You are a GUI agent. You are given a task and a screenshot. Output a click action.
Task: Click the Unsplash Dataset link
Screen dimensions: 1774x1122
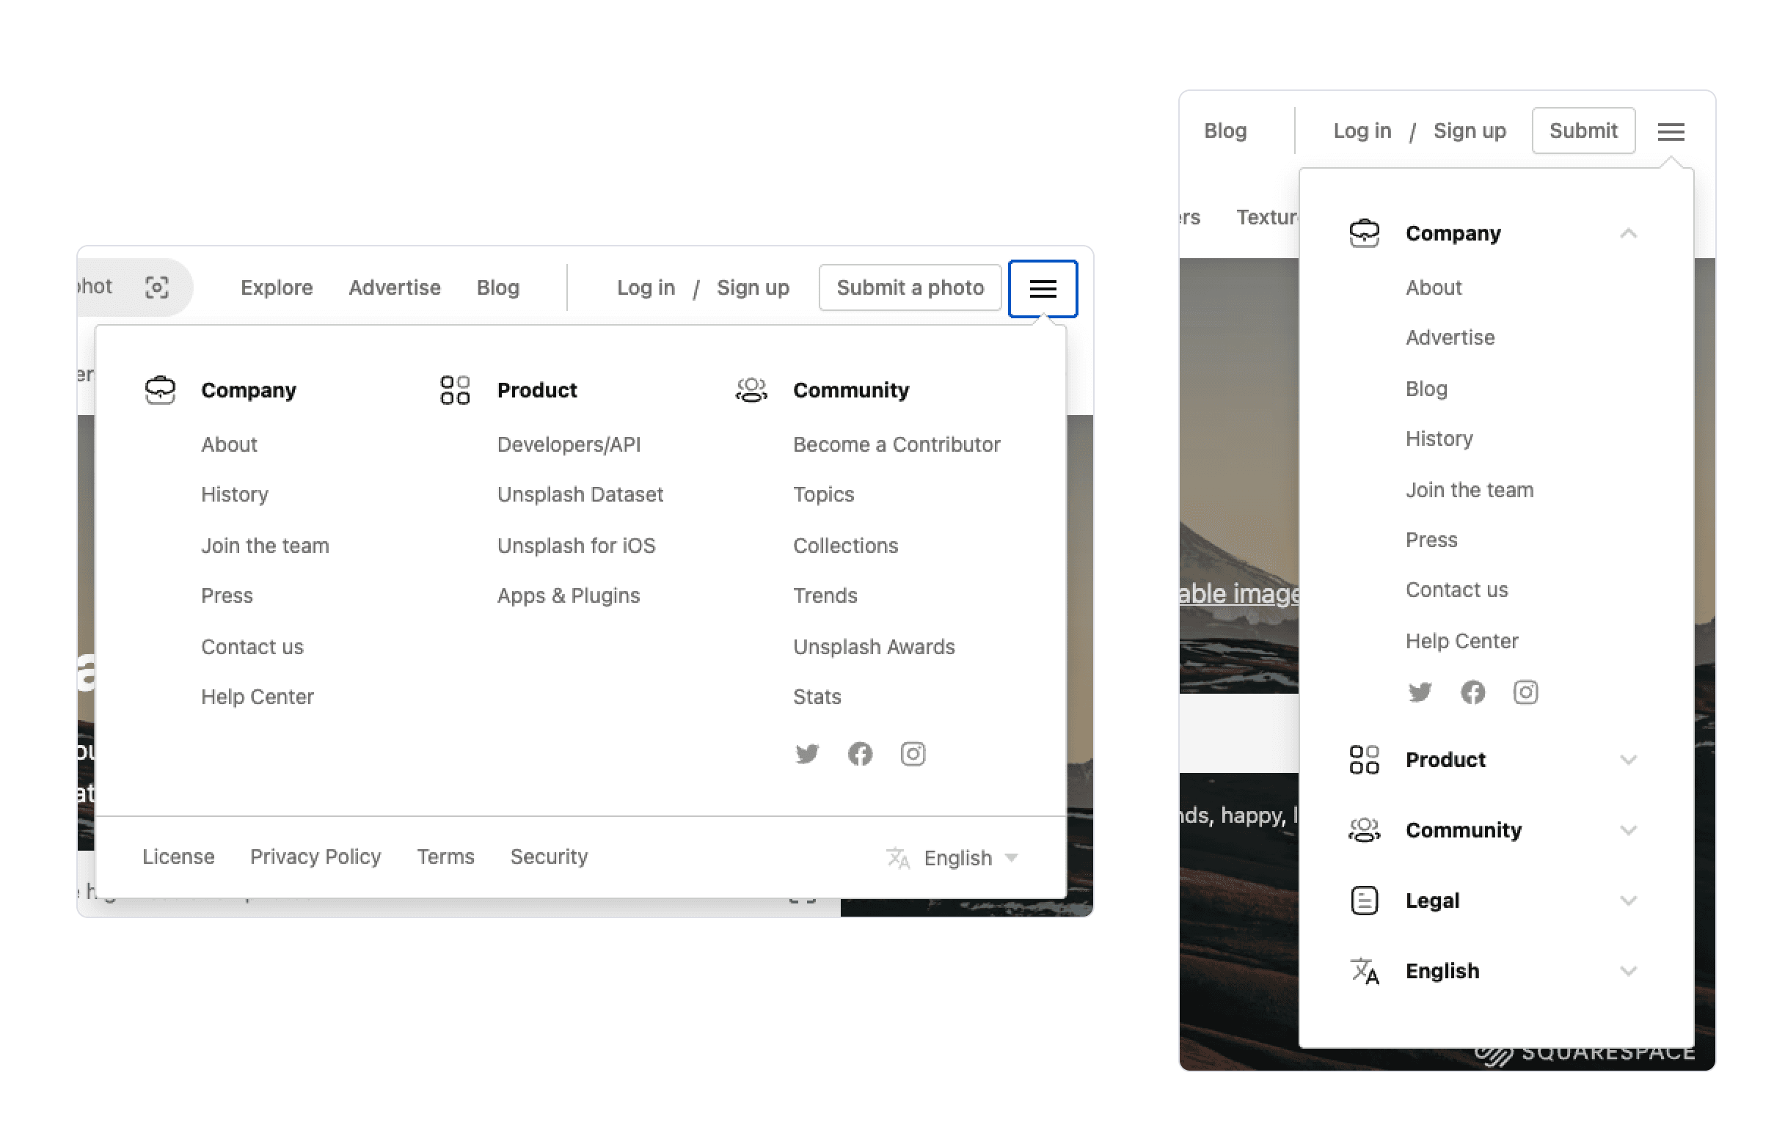(580, 494)
